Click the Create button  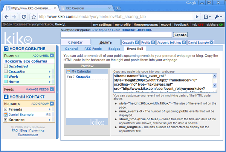coord(180,35)
